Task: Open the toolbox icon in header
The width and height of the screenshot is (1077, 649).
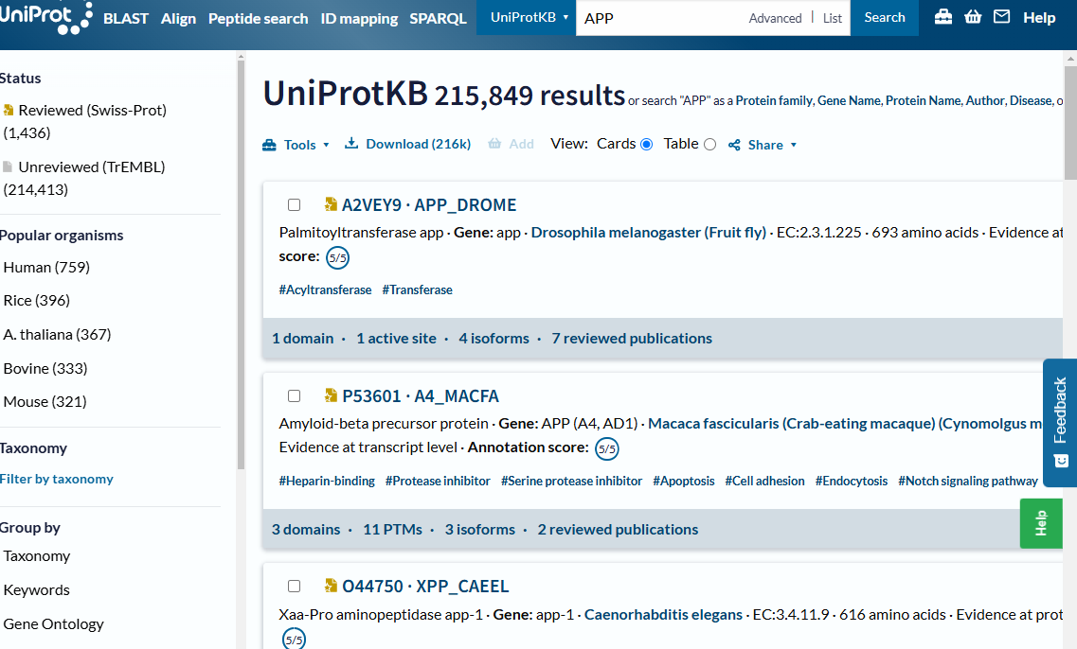Action: click(x=942, y=17)
